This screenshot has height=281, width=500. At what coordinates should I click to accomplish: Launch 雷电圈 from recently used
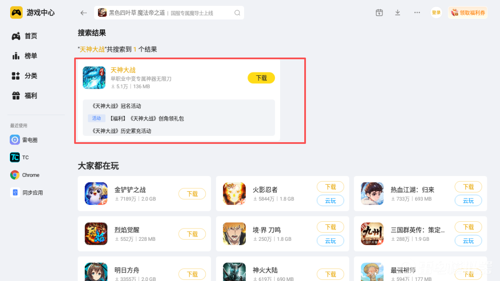tap(24, 140)
